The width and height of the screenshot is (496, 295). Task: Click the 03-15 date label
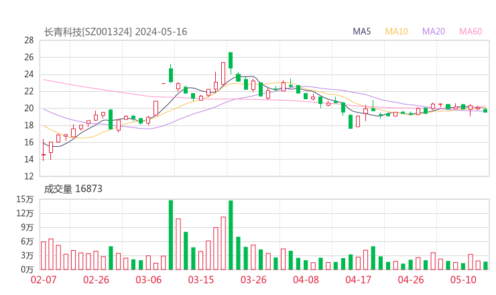pos(201,280)
